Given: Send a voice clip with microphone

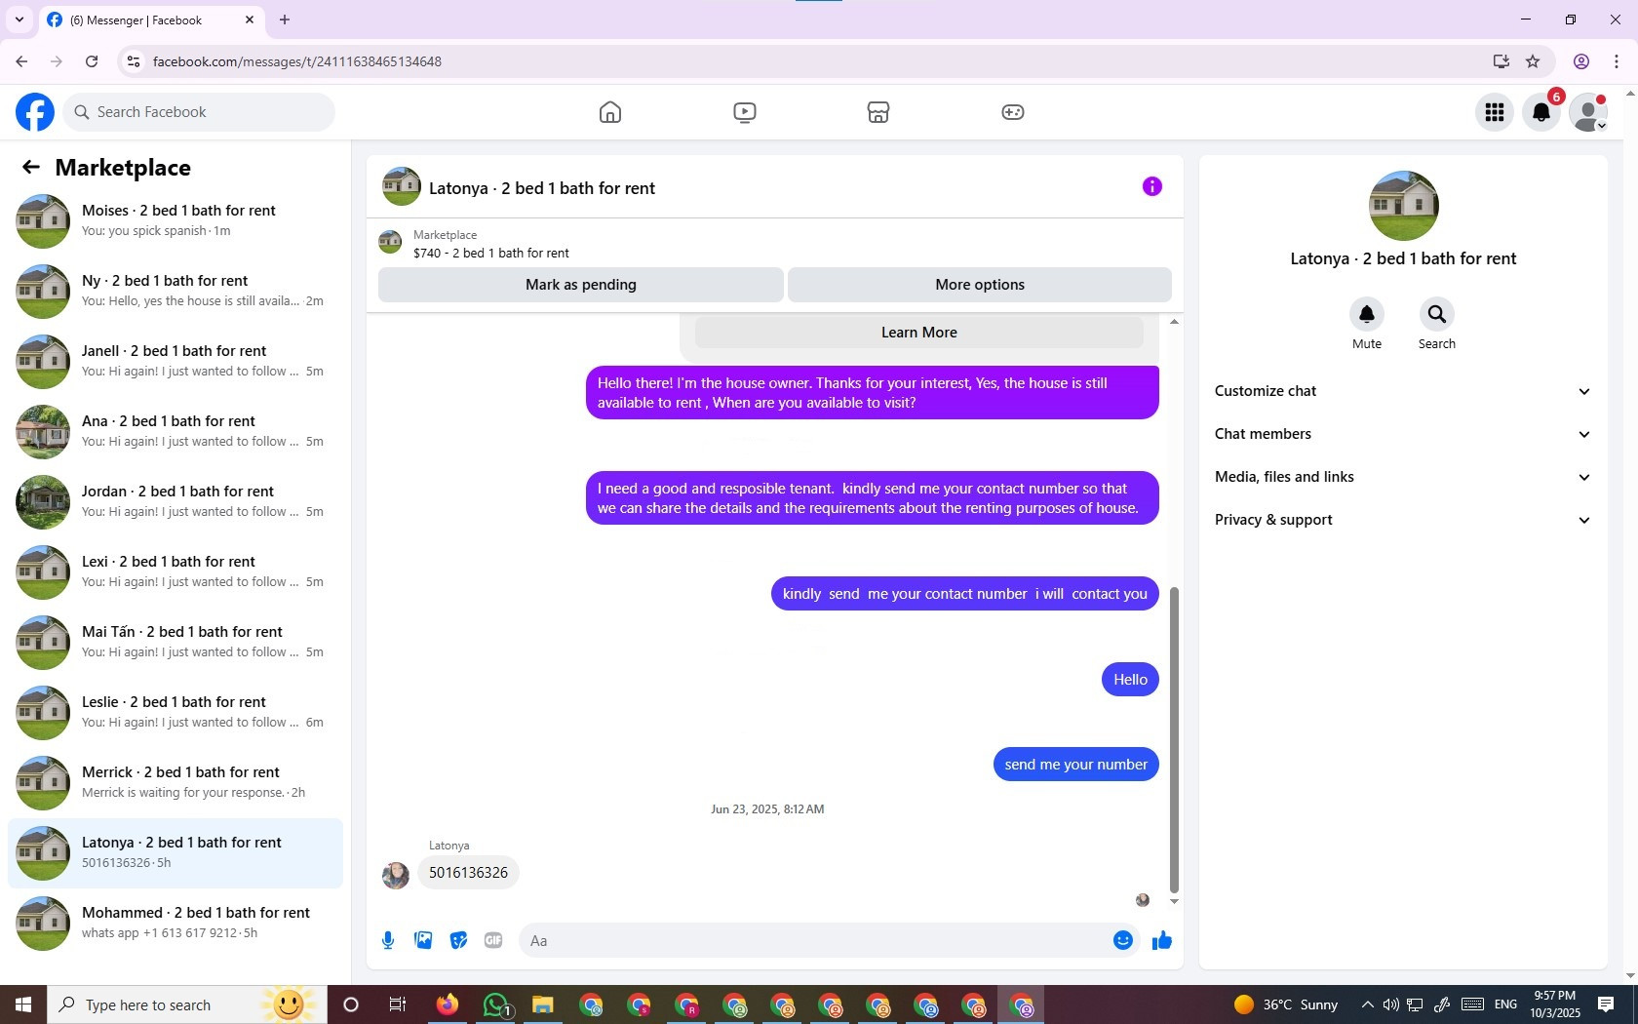Looking at the screenshot, I should point(388,940).
